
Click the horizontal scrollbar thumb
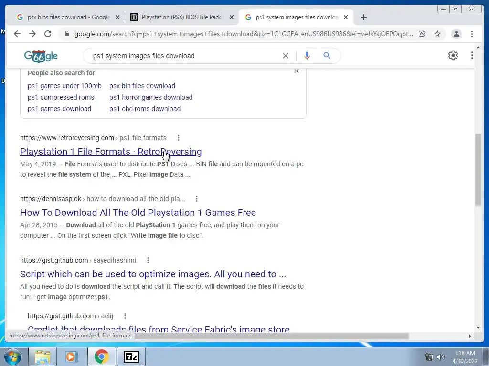point(271,336)
